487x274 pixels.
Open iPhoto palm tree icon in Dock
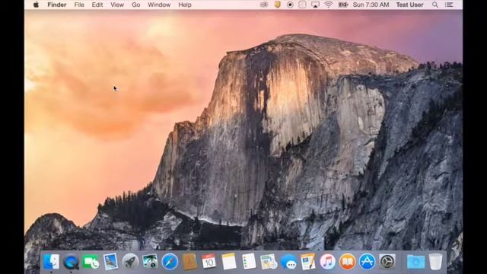[x=150, y=262]
